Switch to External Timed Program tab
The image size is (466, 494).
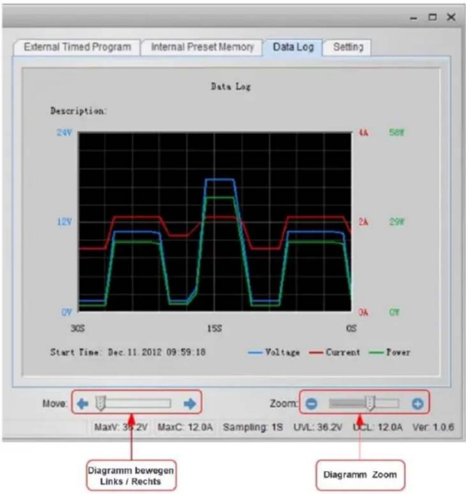[77, 47]
